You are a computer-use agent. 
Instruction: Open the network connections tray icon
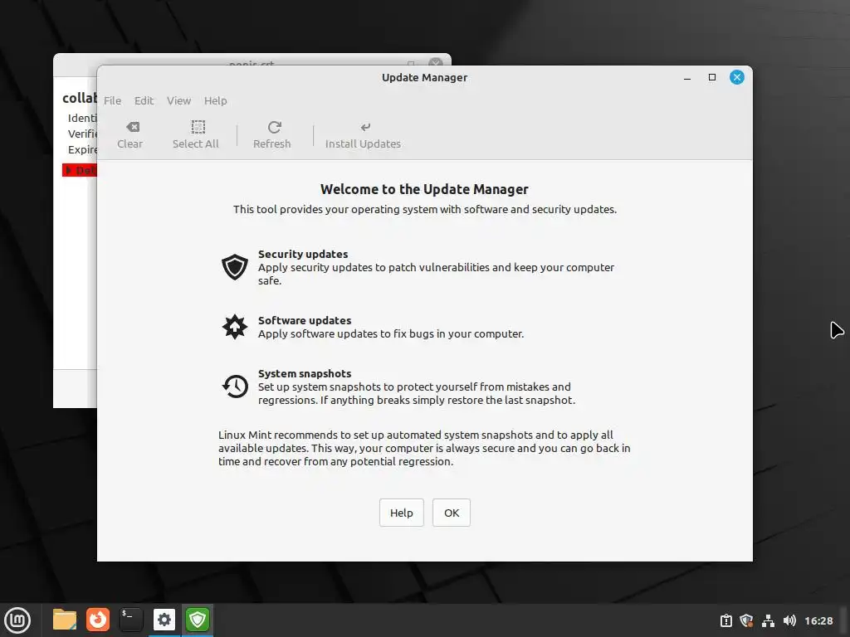tap(768, 620)
